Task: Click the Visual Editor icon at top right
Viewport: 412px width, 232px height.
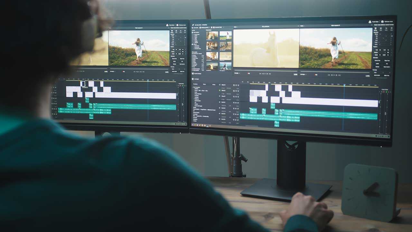Action: point(370,22)
